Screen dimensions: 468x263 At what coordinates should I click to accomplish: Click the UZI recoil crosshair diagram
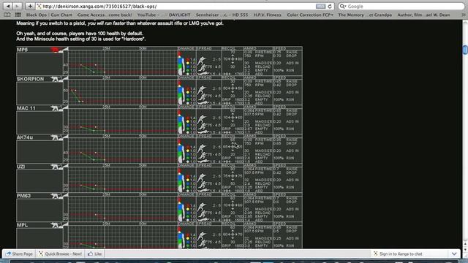click(x=233, y=176)
